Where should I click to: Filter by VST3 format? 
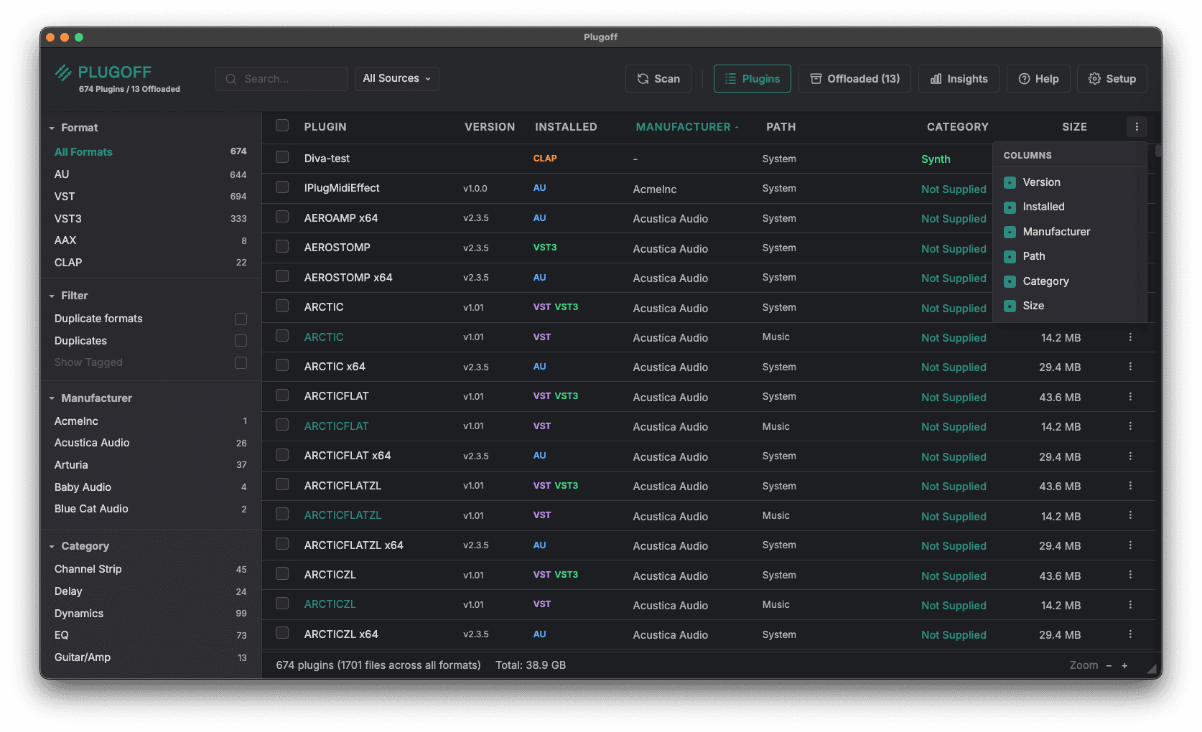point(150,219)
